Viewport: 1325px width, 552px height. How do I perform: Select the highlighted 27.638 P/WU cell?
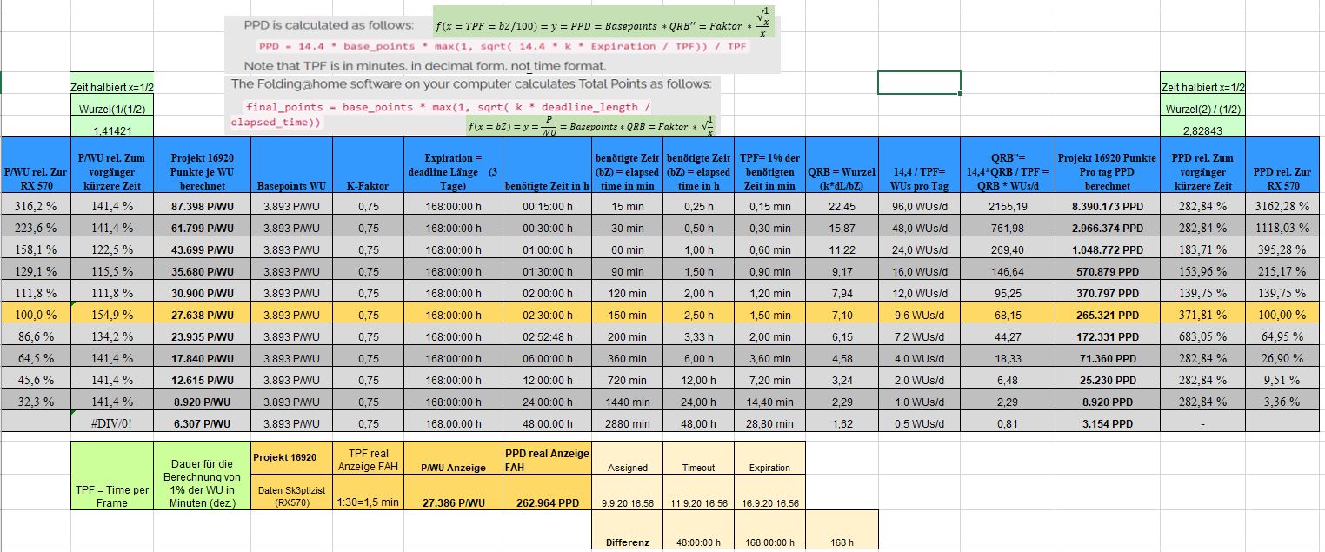(x=203, y=315)
